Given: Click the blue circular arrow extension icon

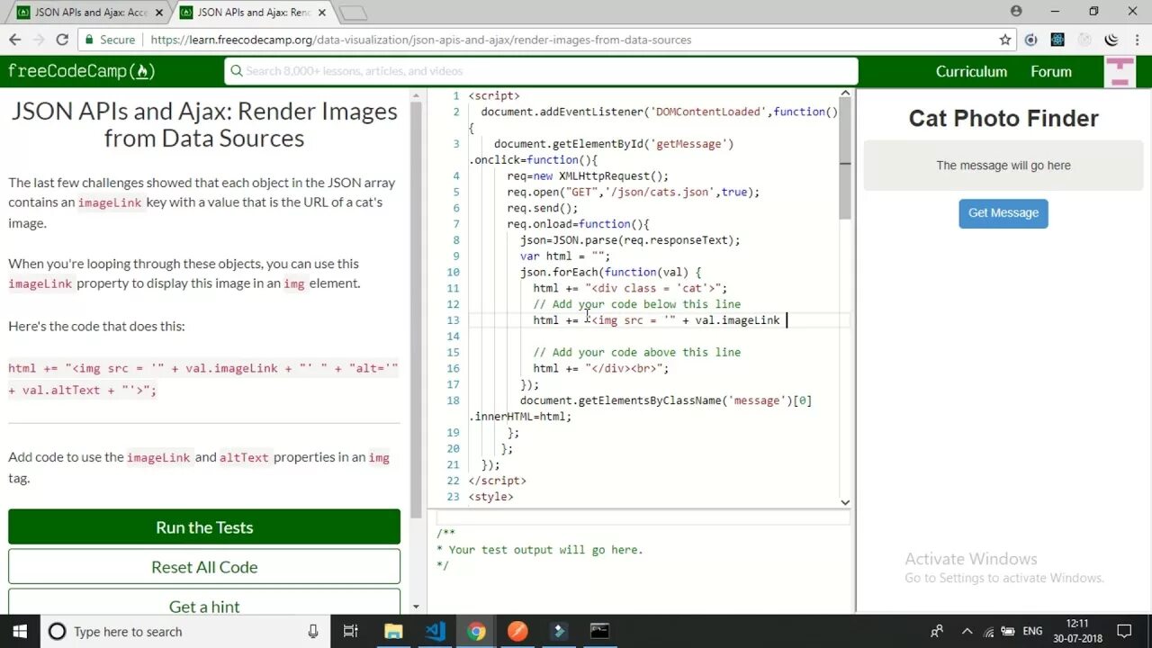Looking at the screenshot, I should [1031, 40].
